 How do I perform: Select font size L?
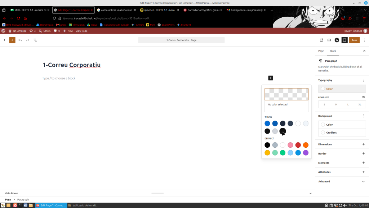pyautogui.click(x=348, y=104)
